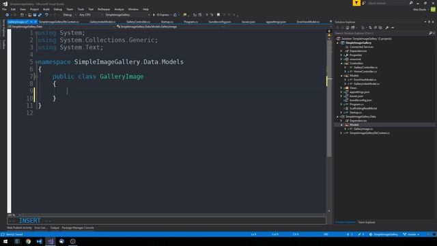Collapse SimpleImageGallery project node

[337, 43]
